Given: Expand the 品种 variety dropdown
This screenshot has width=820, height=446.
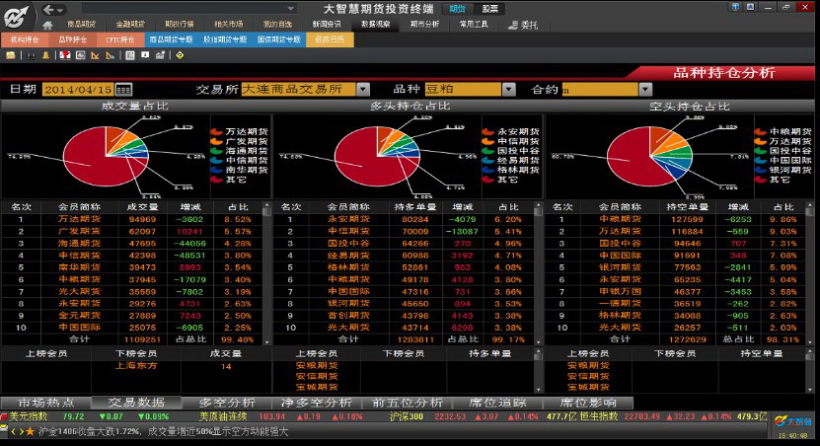Looking at the screenshot, I should (x=509, y=90).
